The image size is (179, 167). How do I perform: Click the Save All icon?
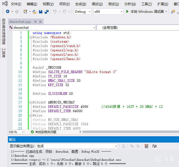47,12
